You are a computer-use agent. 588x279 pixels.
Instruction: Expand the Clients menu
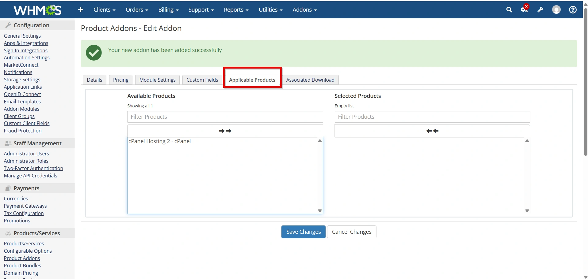[x=104, y=10]
